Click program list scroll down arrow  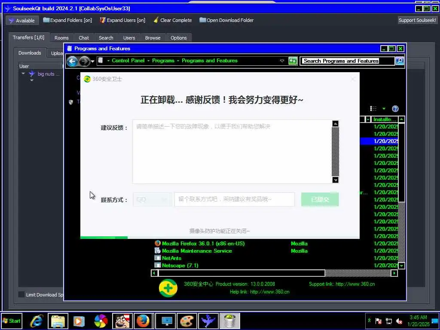point(402,266)
